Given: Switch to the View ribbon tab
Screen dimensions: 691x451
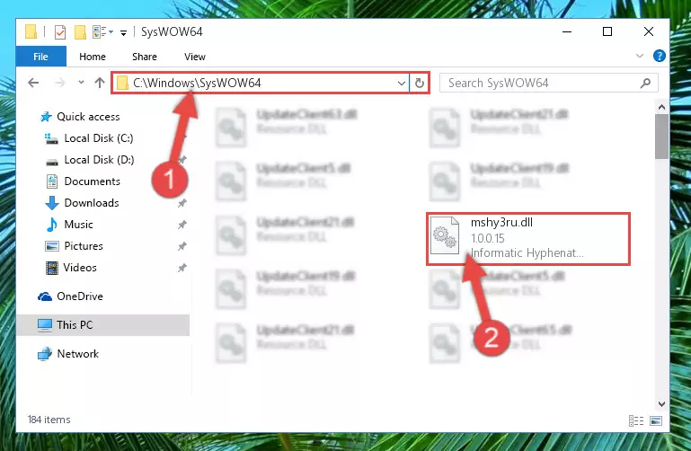Looking at the screenshot, I should (x=195, y=57).
